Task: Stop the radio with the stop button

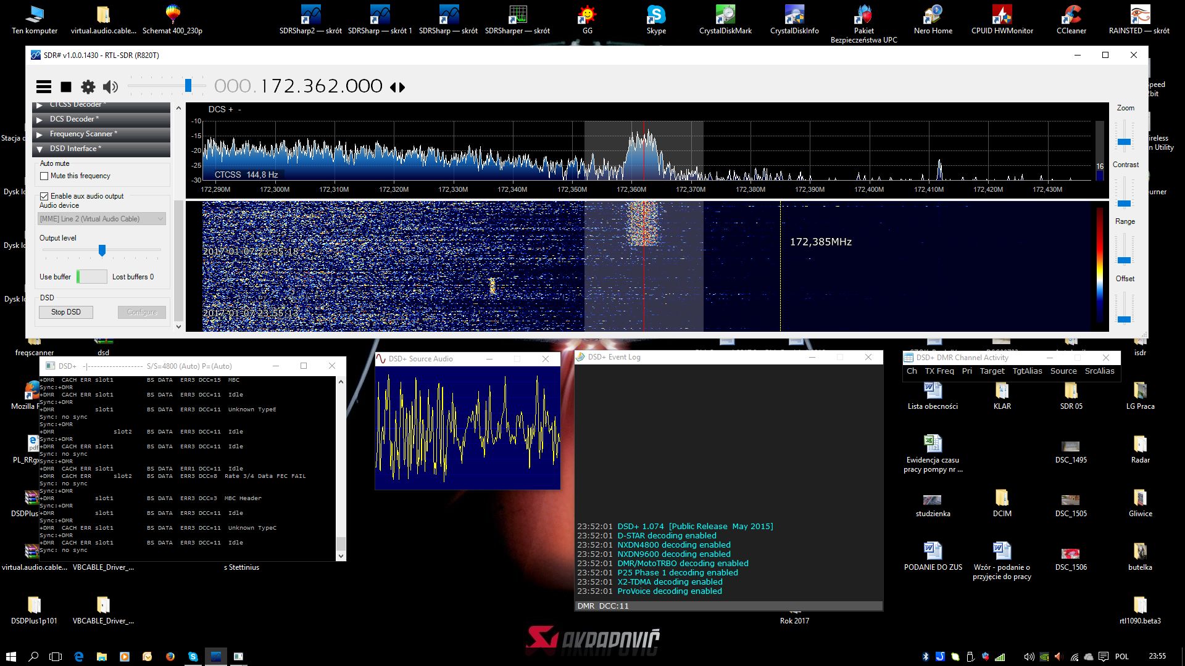Action: point(66,87)
